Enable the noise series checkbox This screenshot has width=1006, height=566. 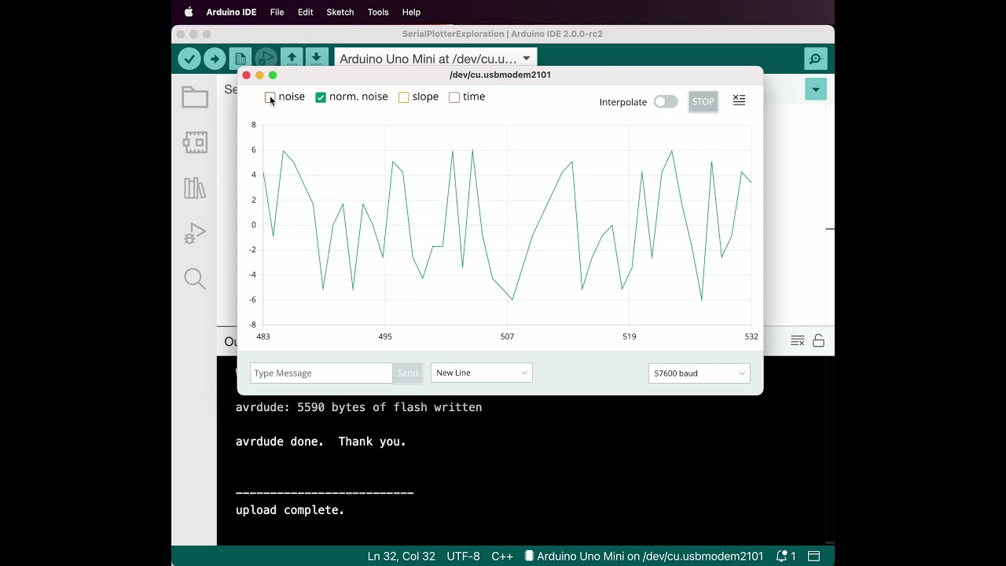pyautogui.click(x=270, y=97)
